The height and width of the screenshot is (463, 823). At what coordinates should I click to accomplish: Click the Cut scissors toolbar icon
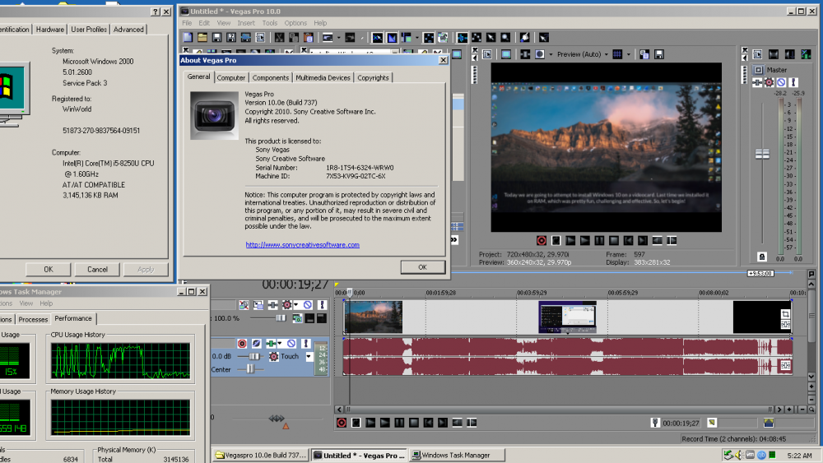pos(280,37)
